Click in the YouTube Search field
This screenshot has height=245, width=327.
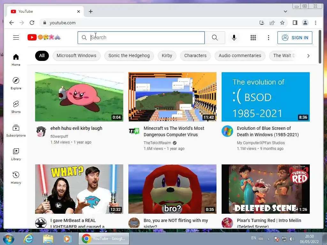click(141, 38)
